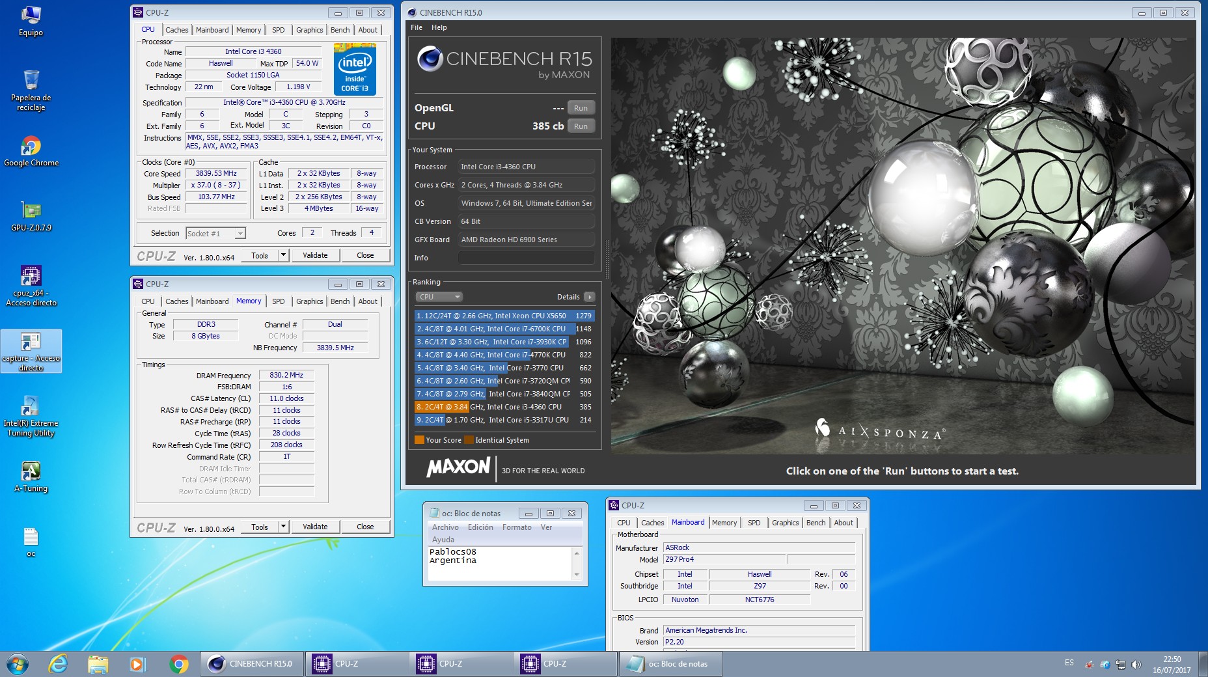Click the render preview image
Screen dimensions: 1208x677
point(903,245)
